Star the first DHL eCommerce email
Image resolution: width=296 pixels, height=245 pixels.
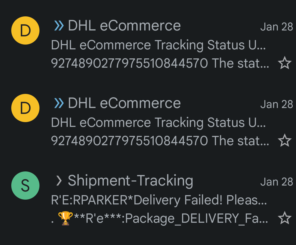pos(284,63)
